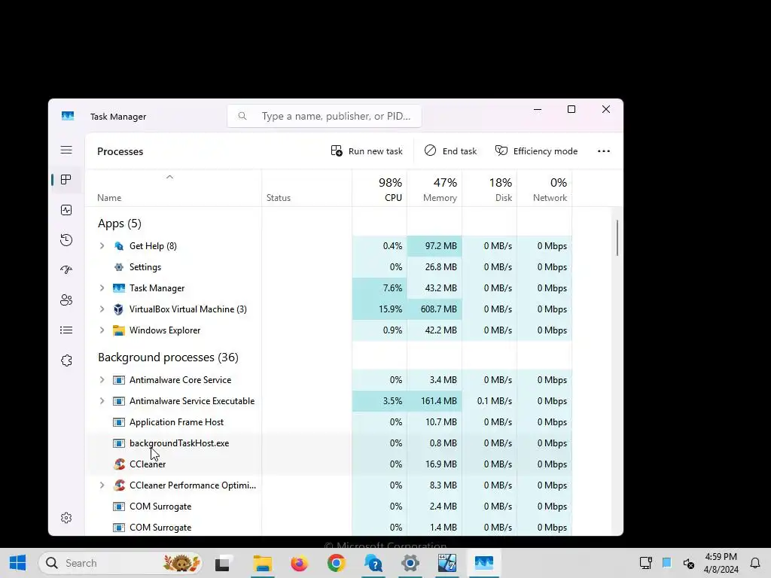Click the Task Manager search field
The image size is (771, 578).
[x=324, y=116]
